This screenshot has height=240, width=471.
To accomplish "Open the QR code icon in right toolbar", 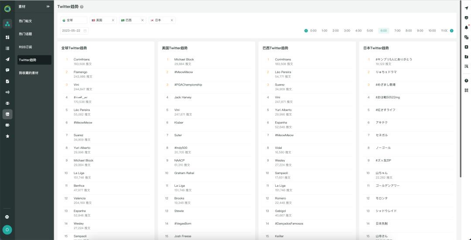I will click(x=466, y=90).
